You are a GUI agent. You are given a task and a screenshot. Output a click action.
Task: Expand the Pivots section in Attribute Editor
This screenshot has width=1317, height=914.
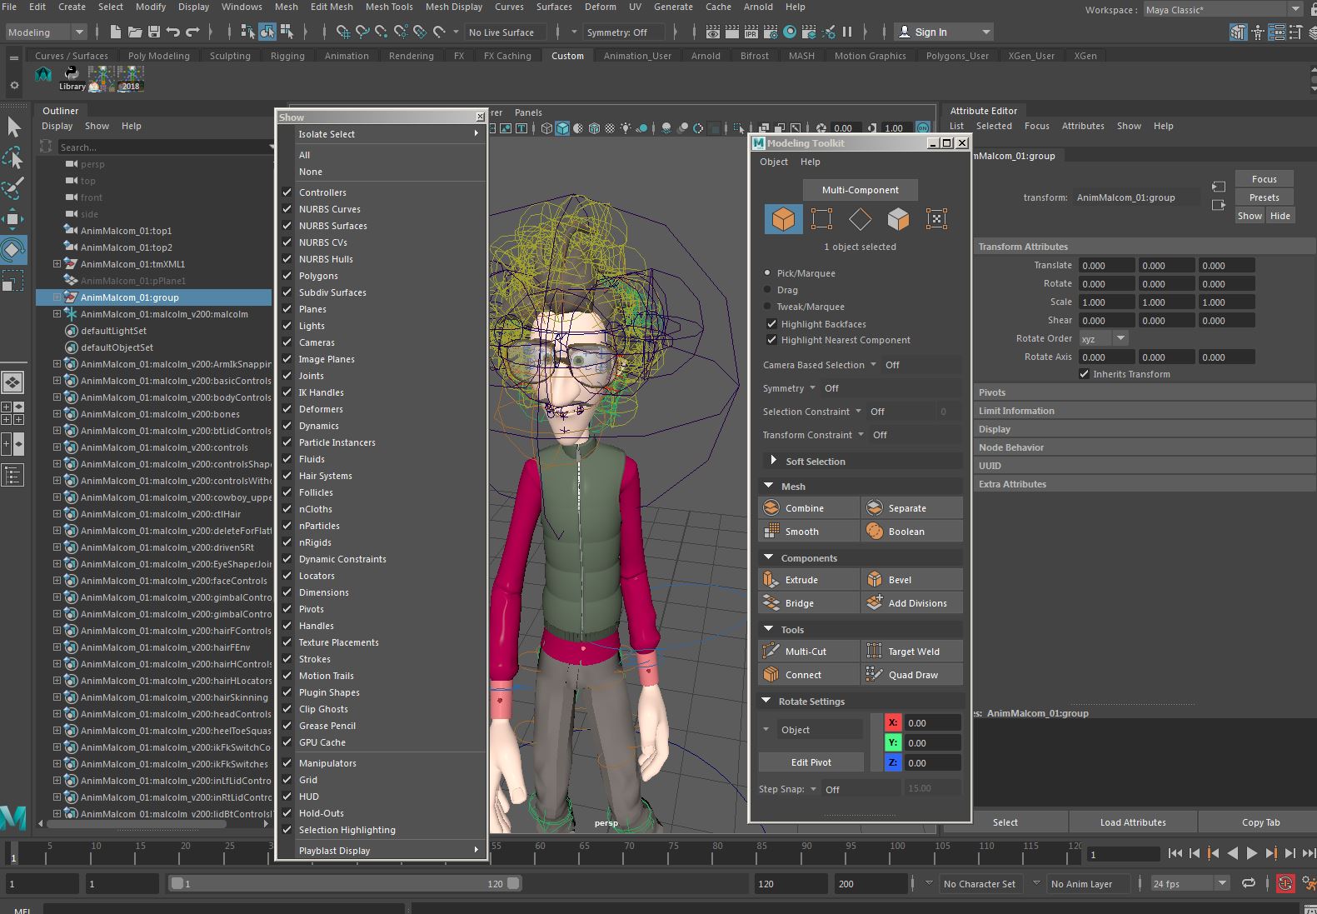click(991, 392)
